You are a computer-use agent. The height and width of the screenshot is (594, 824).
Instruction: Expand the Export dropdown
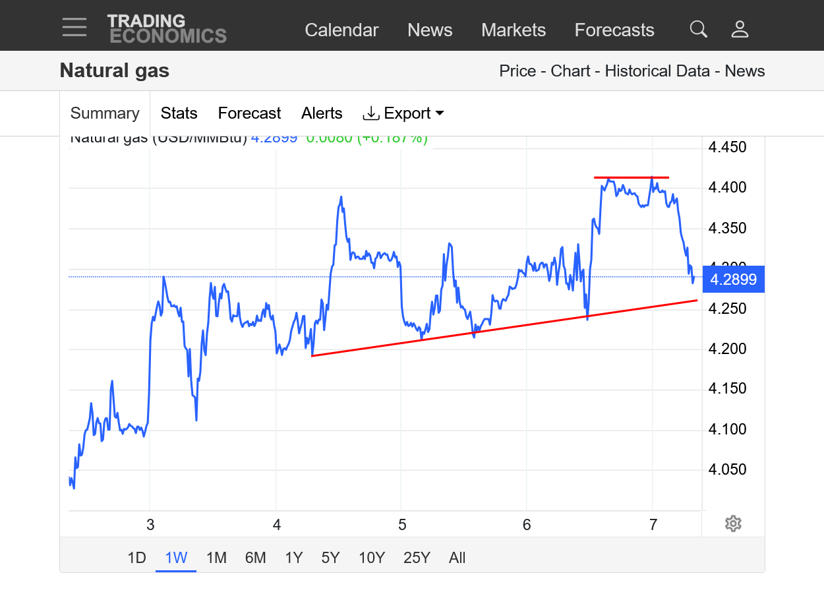click(403, 113)
